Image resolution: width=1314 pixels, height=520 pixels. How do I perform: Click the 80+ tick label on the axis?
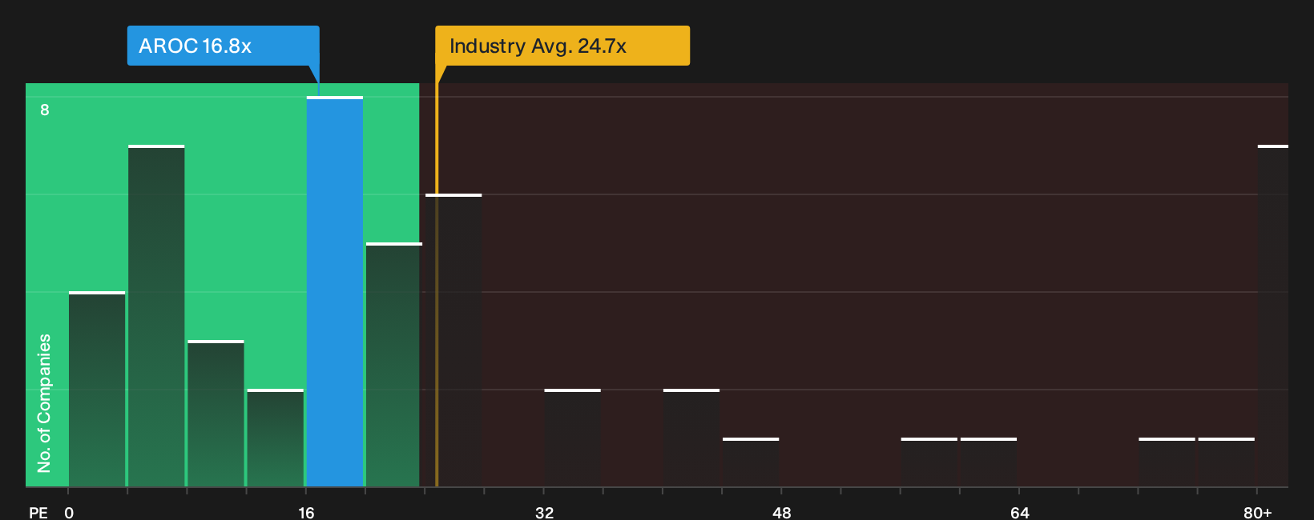[1257, 512]
